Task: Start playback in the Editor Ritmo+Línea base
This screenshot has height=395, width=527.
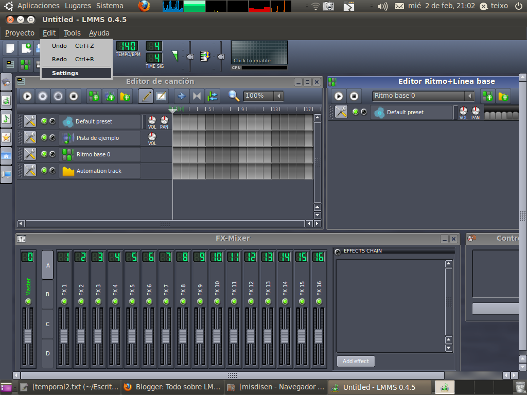Action: 339,96
